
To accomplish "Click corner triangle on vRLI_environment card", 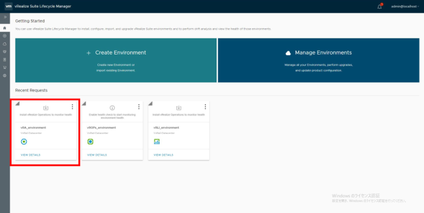I will (150, 103).
